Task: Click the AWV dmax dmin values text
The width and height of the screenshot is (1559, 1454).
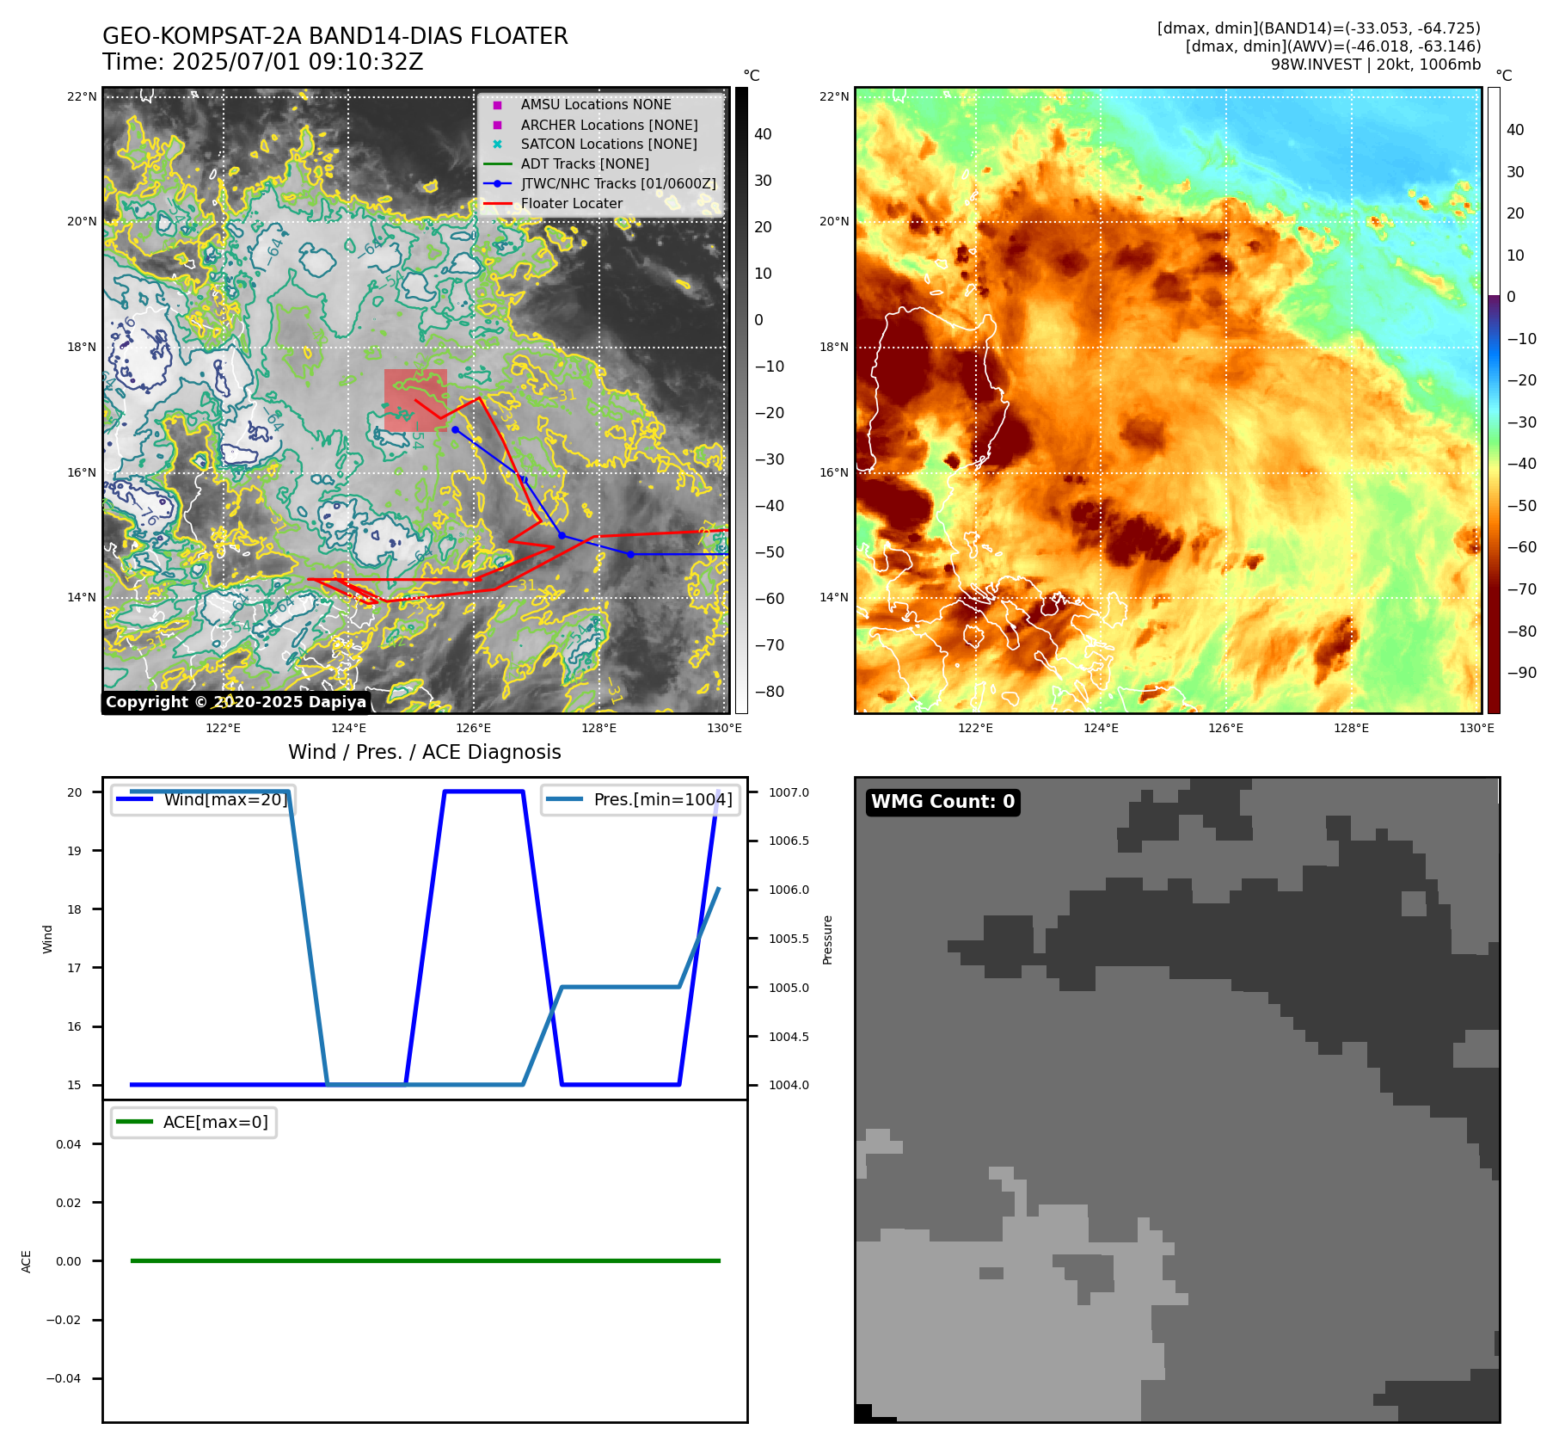Action: (1334, 46)
